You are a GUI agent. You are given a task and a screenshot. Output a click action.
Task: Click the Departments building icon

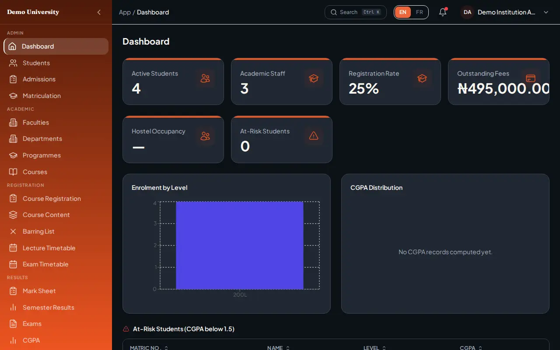click(x=13, y=139)
